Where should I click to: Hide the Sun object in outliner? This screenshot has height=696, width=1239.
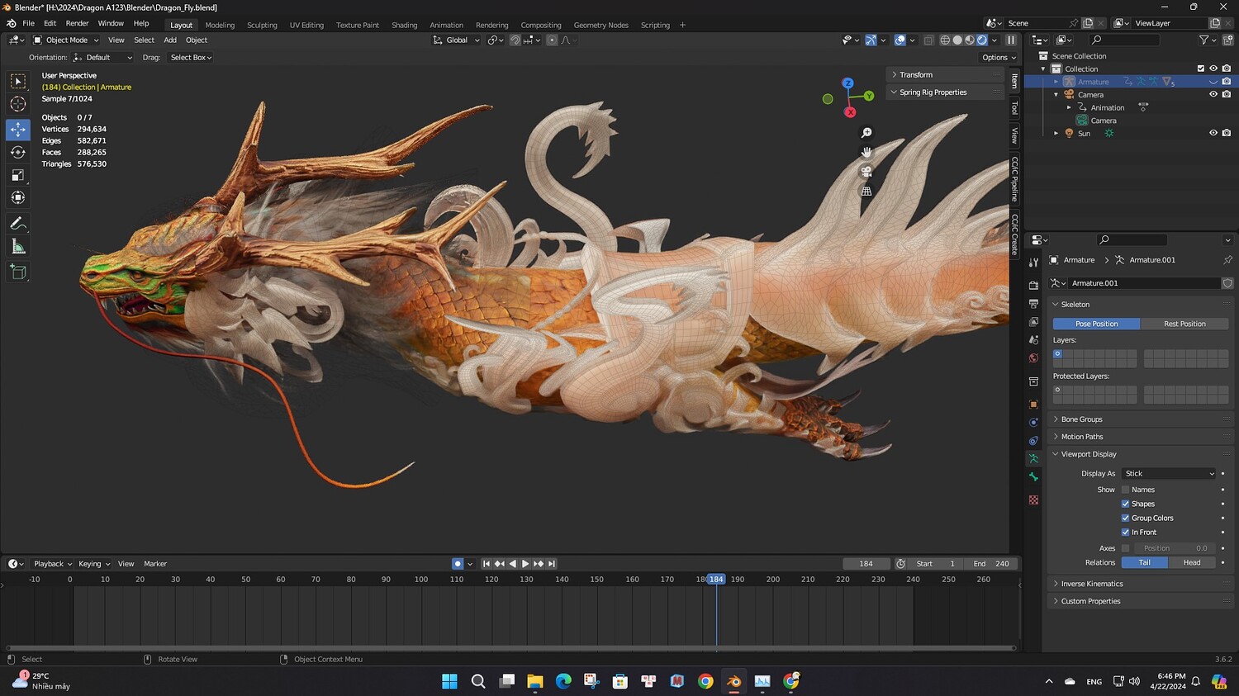pos(1213,133)
